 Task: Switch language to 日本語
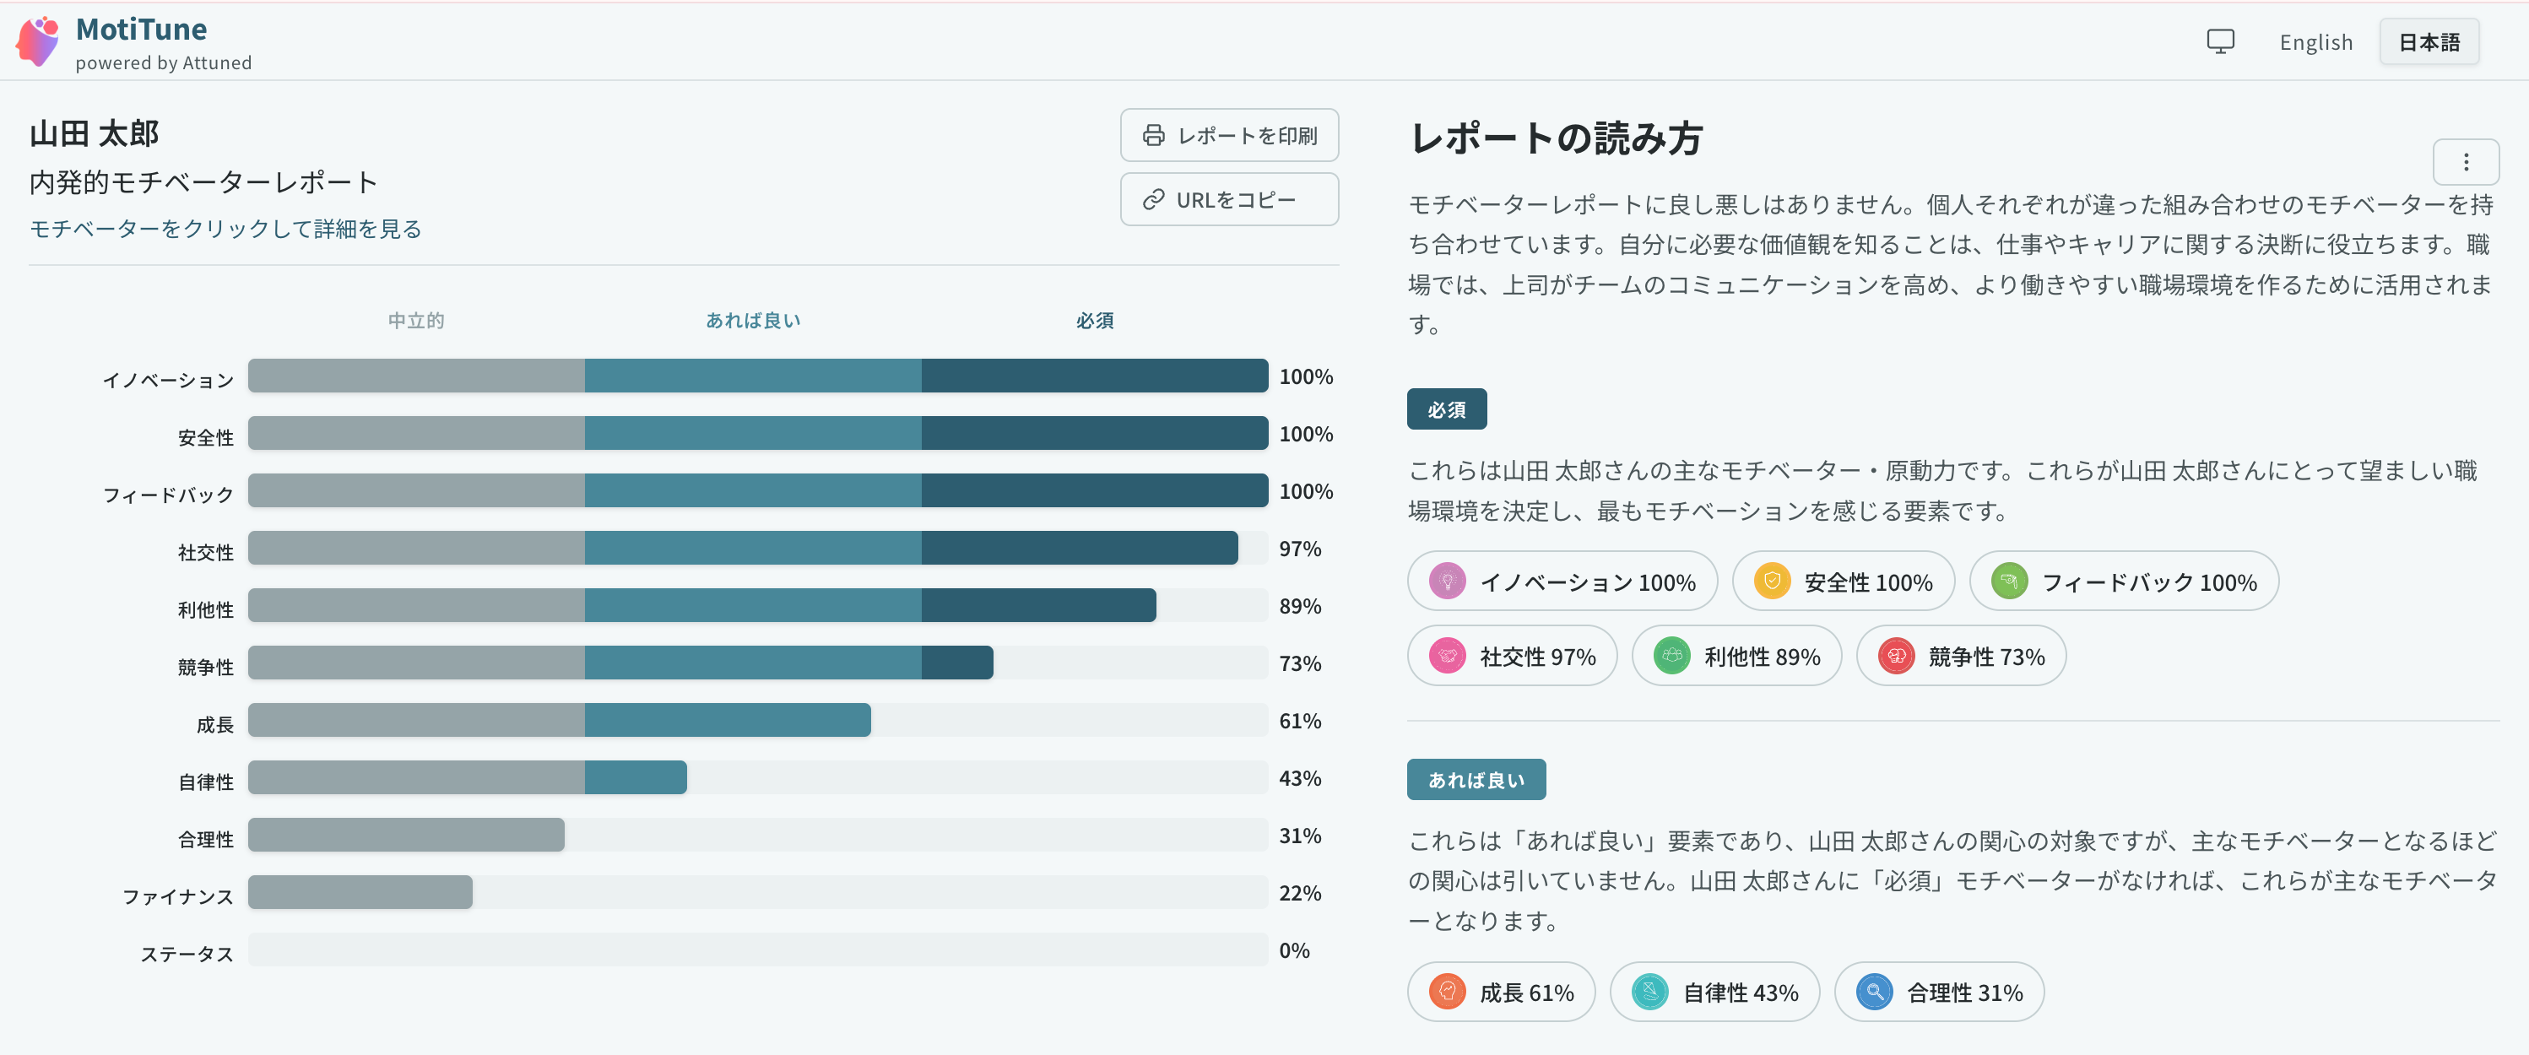pyautogui.click(x=2429, y=42)
